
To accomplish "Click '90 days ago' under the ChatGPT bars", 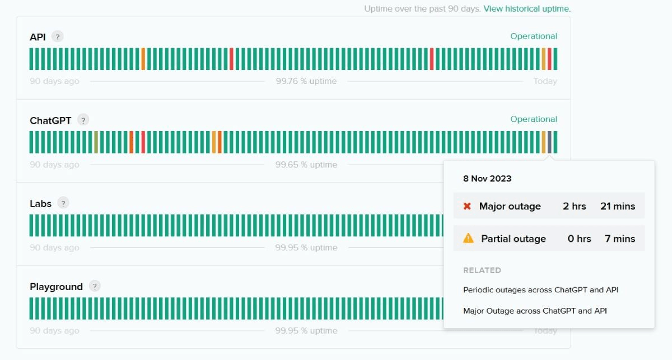I will pos(54,165).
